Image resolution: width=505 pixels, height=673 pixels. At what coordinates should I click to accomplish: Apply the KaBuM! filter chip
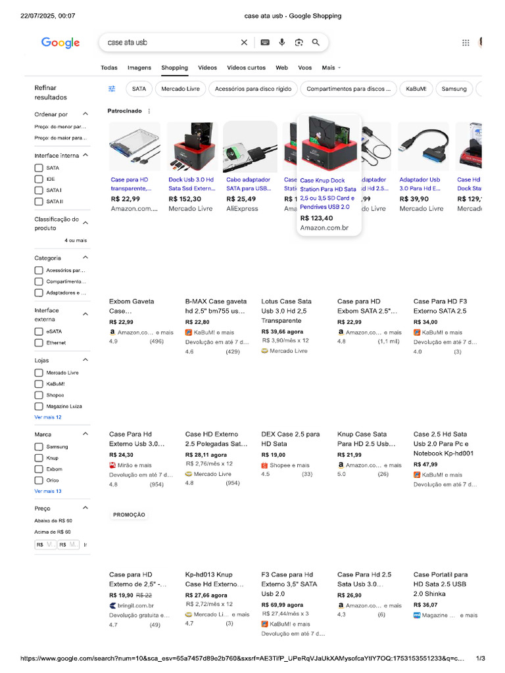(416, 89)
